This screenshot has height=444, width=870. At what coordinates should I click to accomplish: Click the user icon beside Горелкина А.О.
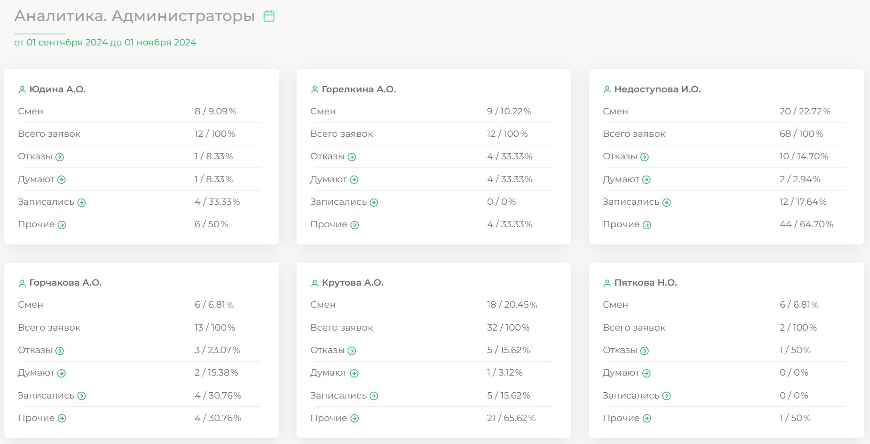point(315,89)
